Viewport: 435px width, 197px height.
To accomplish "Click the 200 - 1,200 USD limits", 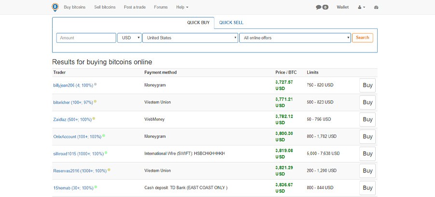I will [322, 171].
